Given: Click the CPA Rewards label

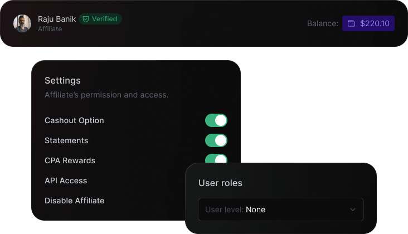Looking at the screenshot, I should pos(70,160).
